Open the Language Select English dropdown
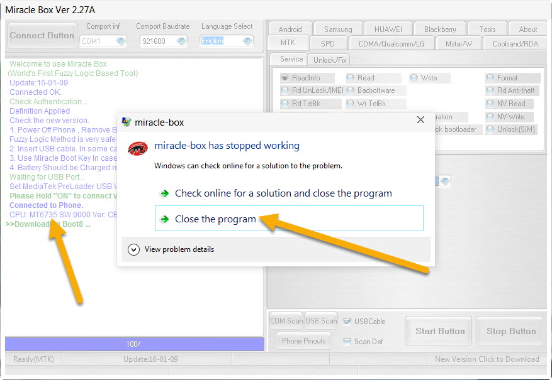The image size is (552, 380). point(247,41)
